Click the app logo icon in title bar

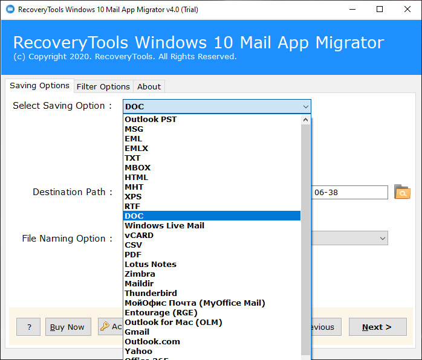coord(10,10)
